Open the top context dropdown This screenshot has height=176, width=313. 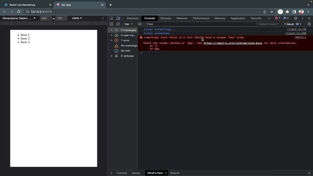[129, 24]
